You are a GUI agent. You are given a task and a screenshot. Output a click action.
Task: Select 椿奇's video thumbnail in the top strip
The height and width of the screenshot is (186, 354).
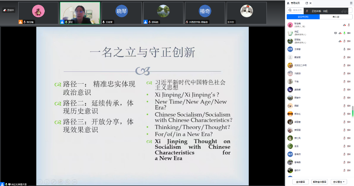205,13
